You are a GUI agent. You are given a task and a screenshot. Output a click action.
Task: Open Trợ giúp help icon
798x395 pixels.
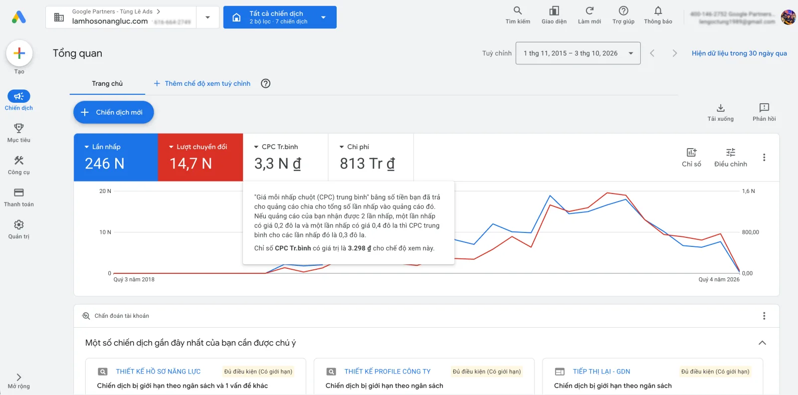pos(623,10)
